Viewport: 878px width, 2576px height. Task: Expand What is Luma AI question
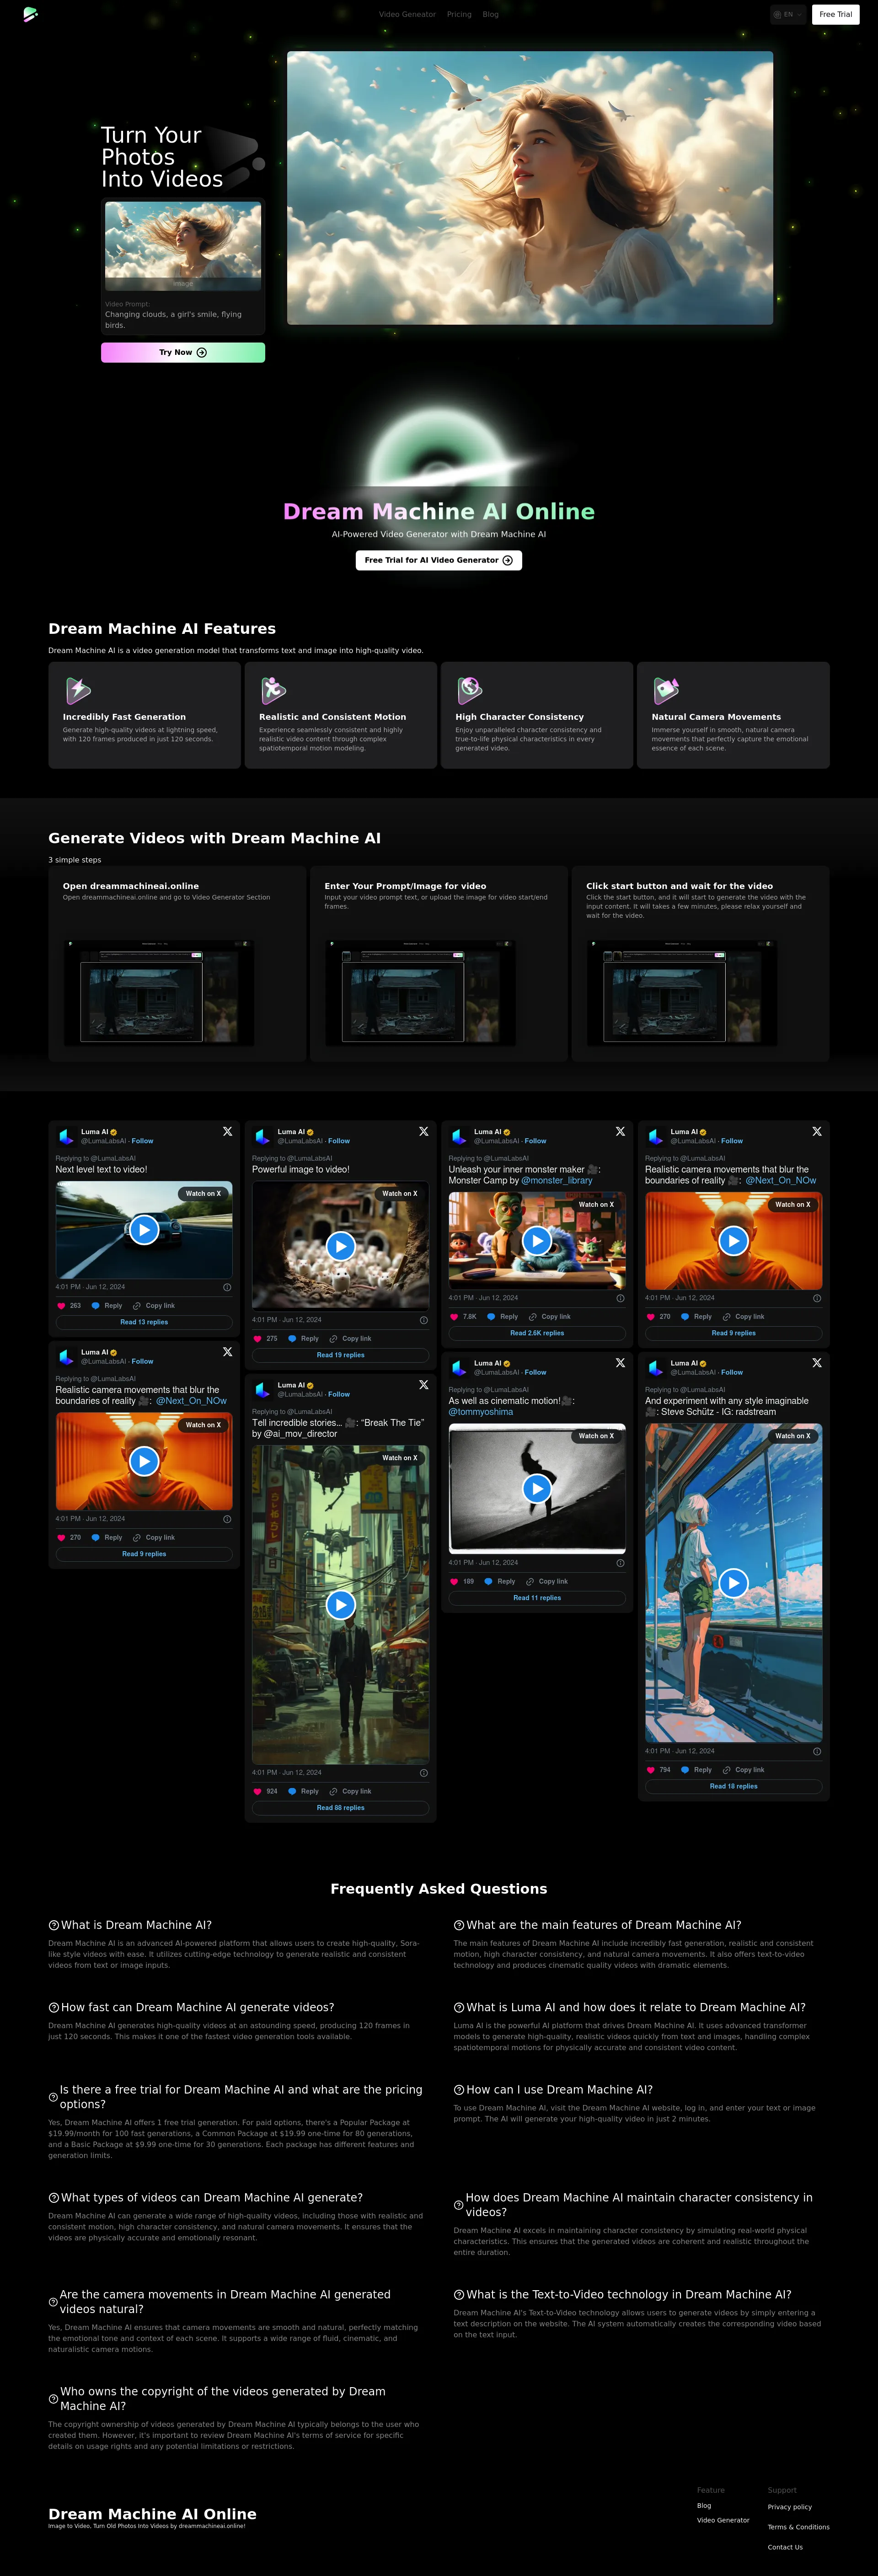point(630,2007)
